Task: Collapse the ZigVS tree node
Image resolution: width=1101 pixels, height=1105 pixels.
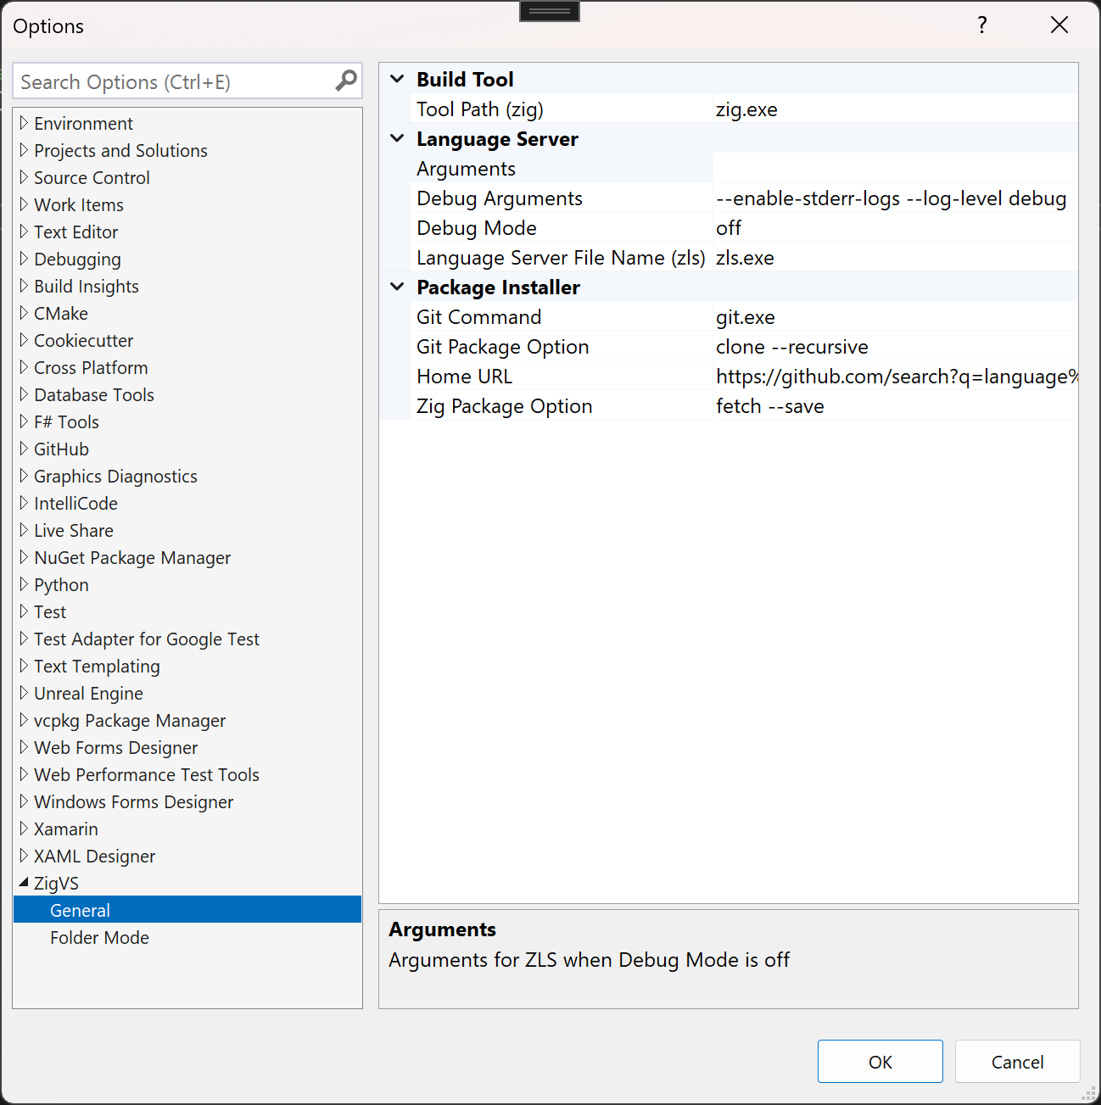Action: pos(24,883)
